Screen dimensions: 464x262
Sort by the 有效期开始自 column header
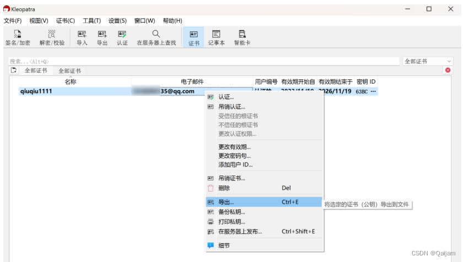pos(298,81)
